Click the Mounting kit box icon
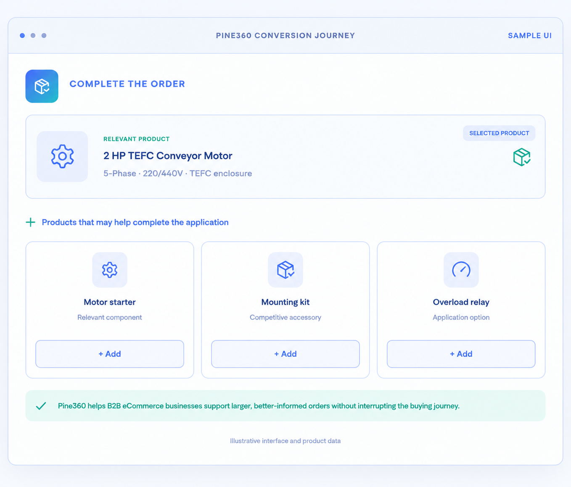 tap(285, 270)
